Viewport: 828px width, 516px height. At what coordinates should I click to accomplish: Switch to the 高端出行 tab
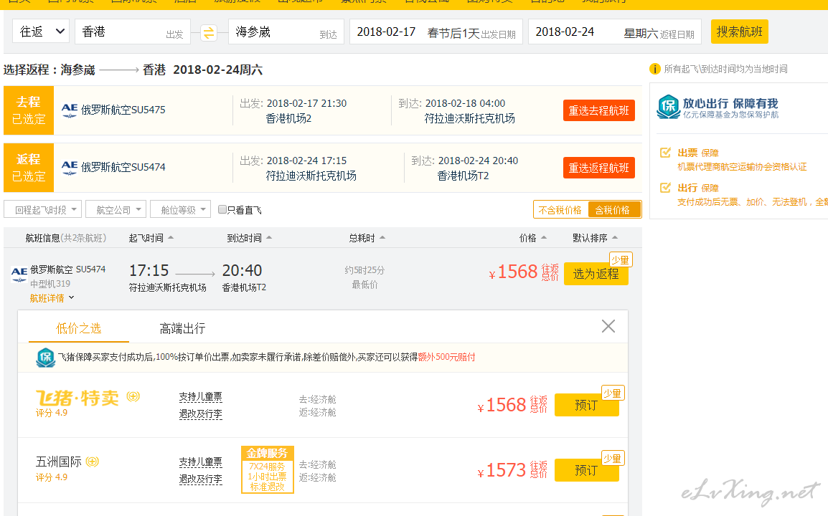point(182,329)
